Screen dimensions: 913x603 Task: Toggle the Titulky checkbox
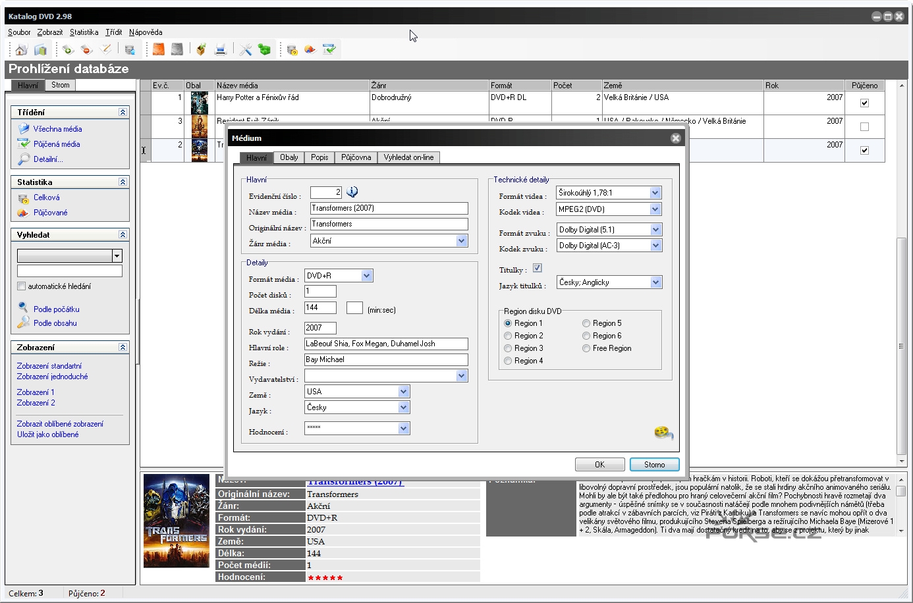(x=538, y=268)
